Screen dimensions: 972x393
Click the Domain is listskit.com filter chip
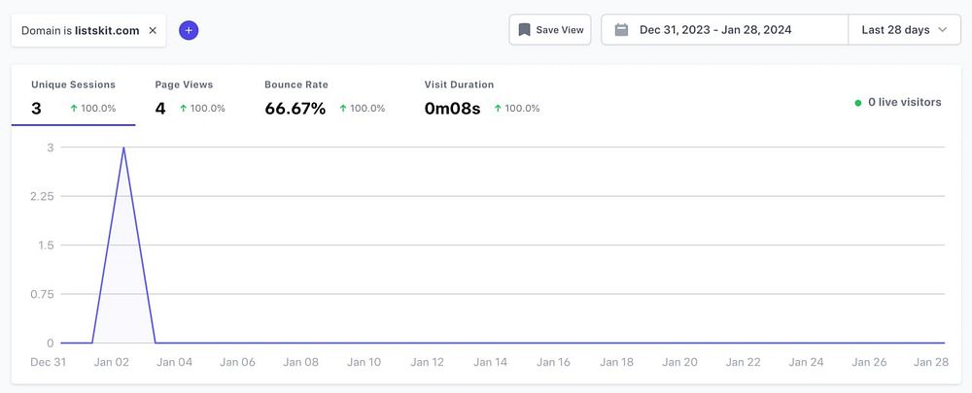point(80,30)
